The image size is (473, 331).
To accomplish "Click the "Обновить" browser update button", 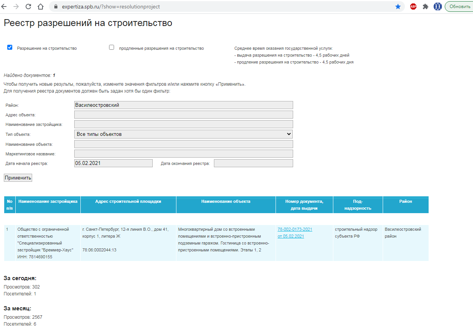I will pyautogui.click(x=460, y=7).
